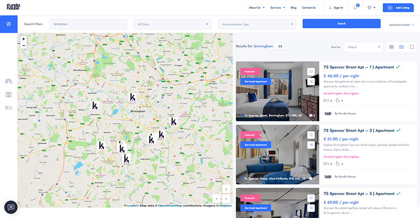420x218 pixels.
Task: Click the map marker beside the Smethwick label
Action: [95, 106]
